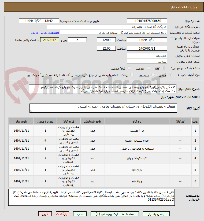
Task: Click the remaining days field showing 6
Action: coord(77,40)
